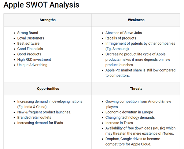The image size is (184, 149).
Task: Click the Good Financials entry
Action: 30,49
